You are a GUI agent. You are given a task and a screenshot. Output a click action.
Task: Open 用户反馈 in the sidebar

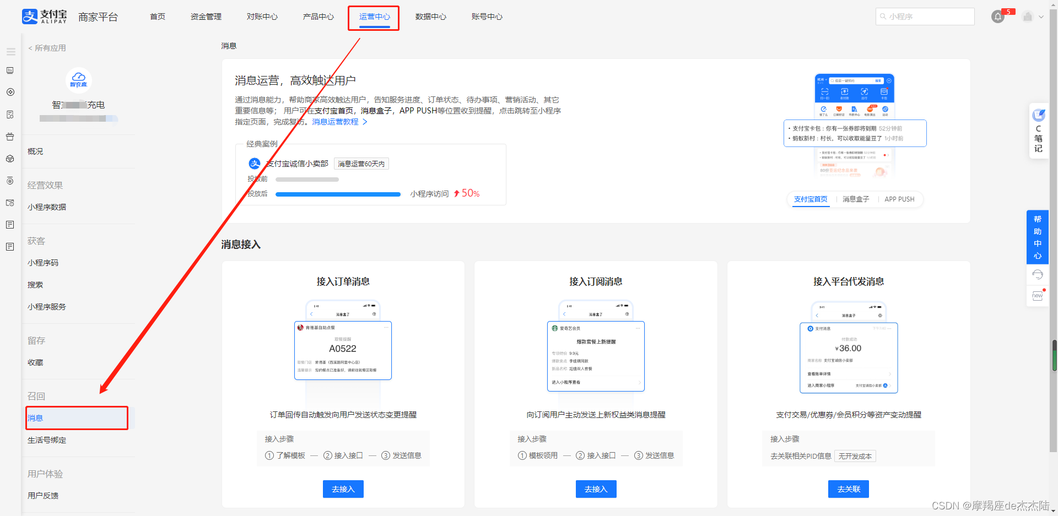pyautogui.click(x=43, y=496)
